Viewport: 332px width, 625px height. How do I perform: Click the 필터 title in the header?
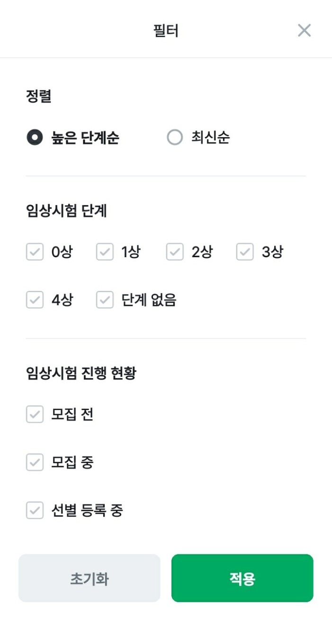pos(166,31)
